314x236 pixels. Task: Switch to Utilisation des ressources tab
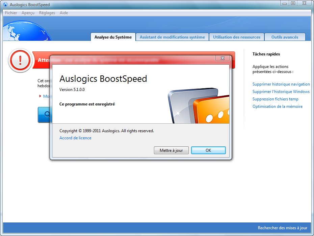pos(236,37)
